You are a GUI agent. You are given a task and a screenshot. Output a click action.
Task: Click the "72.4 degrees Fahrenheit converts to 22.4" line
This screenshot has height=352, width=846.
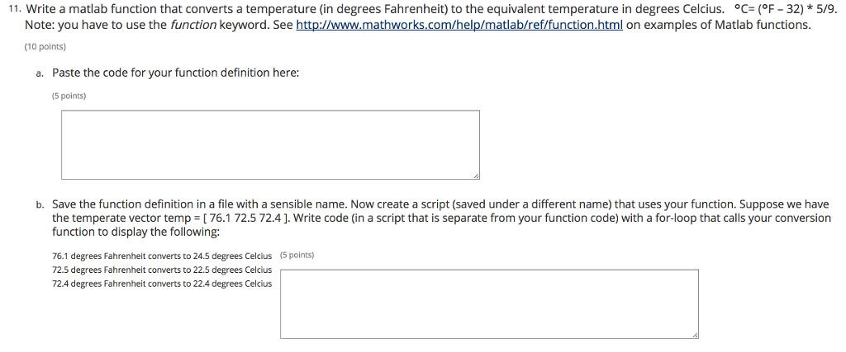(x=162, y=284)
